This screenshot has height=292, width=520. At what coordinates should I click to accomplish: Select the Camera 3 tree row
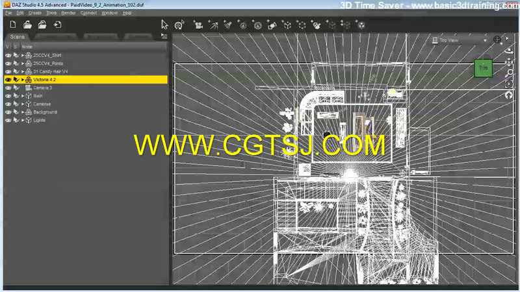coord(86,88)
